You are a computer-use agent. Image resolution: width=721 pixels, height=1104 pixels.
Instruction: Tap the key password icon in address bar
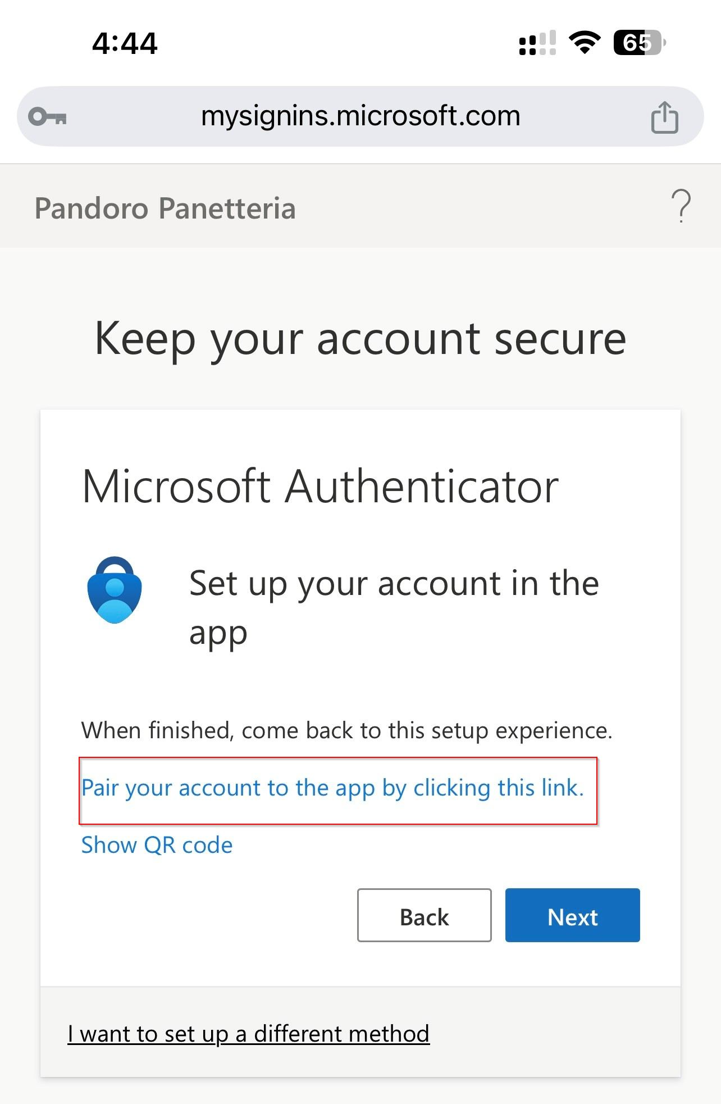(x=48, y=117)
